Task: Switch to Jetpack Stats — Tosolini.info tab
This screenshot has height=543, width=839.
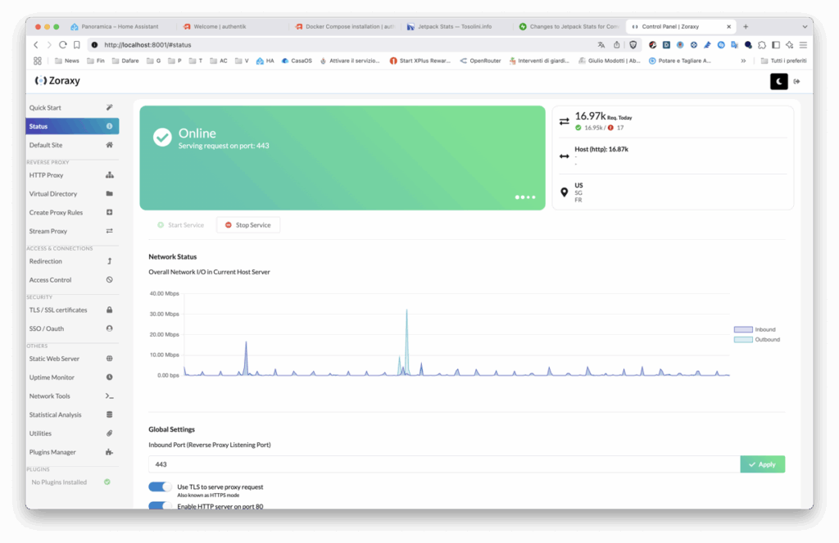Action: point(456,26)
